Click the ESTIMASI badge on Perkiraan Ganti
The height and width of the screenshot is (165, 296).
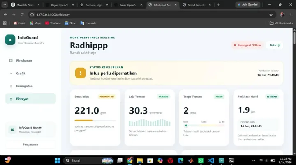pos(272,96)
